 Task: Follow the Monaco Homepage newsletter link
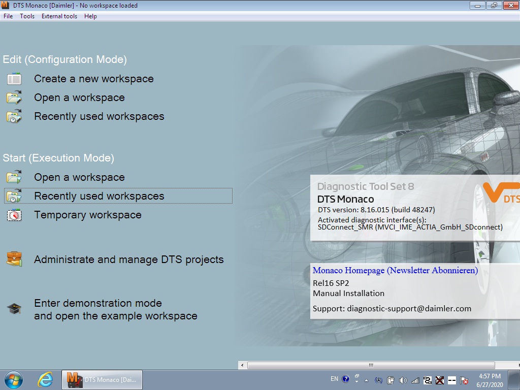(x=395, y=270)
